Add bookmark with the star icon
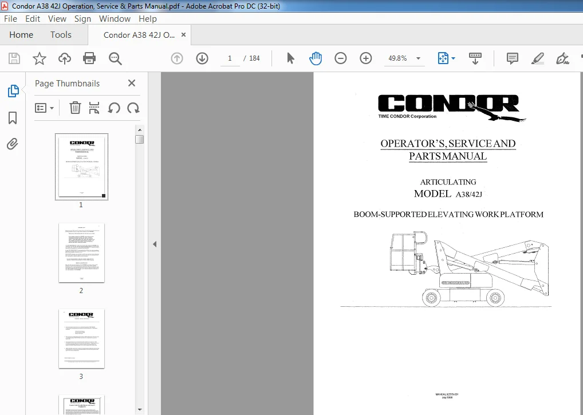The image size is (583, 415). [40, 58]
